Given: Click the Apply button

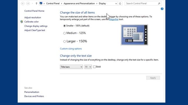Looking at the screenshot, I should [153, 78].
